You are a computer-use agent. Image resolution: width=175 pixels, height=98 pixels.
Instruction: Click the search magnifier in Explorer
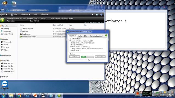pos(102,10)
